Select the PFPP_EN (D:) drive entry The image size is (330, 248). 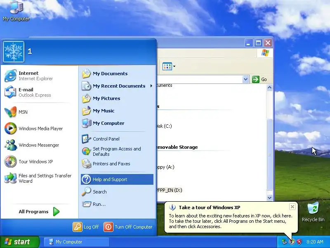click(x=170, y=190)
